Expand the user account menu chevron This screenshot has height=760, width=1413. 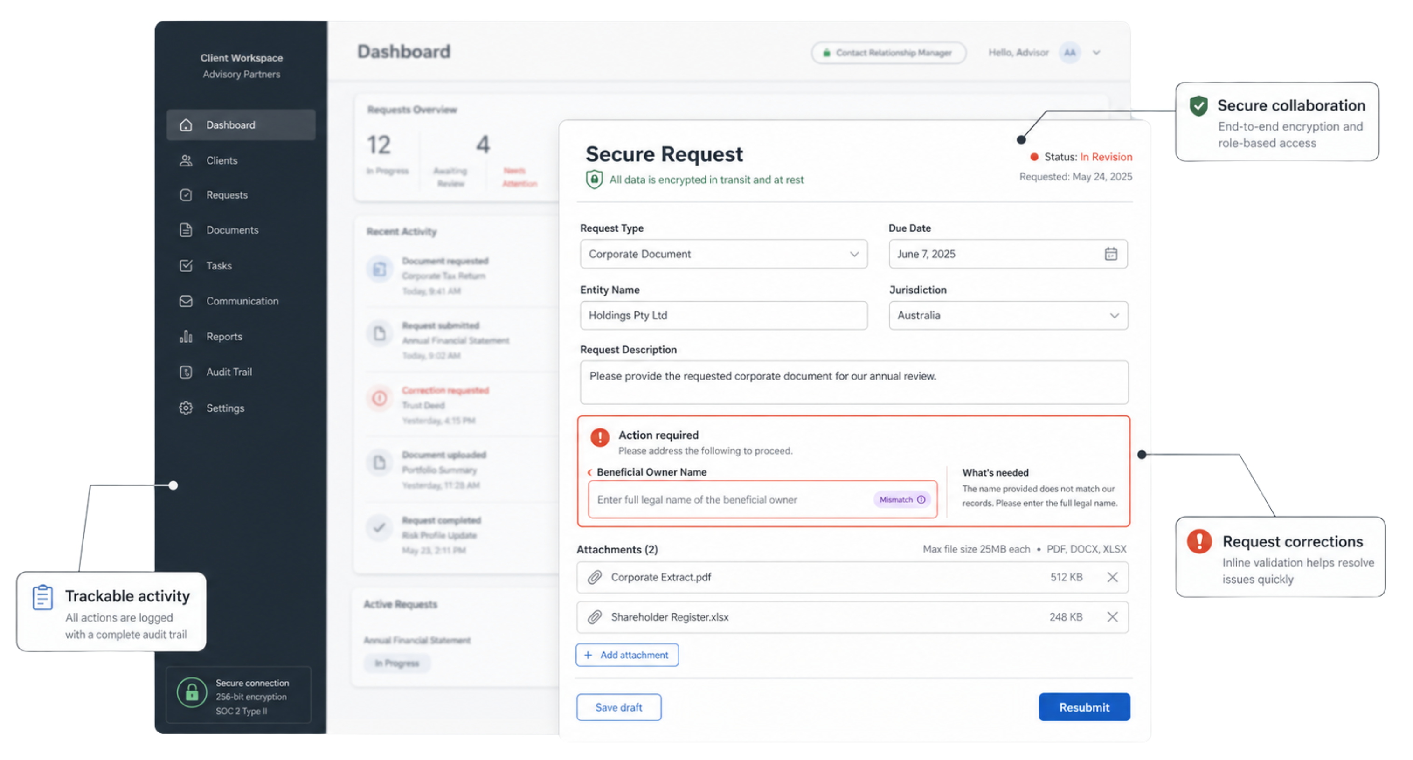coord(1096,53)
